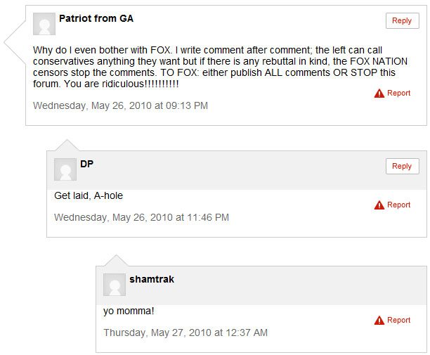Image resolution: width=430 pixels, height=355 pixels.
Task: Reply to Patriot from GA's comment
Action: 403,20
